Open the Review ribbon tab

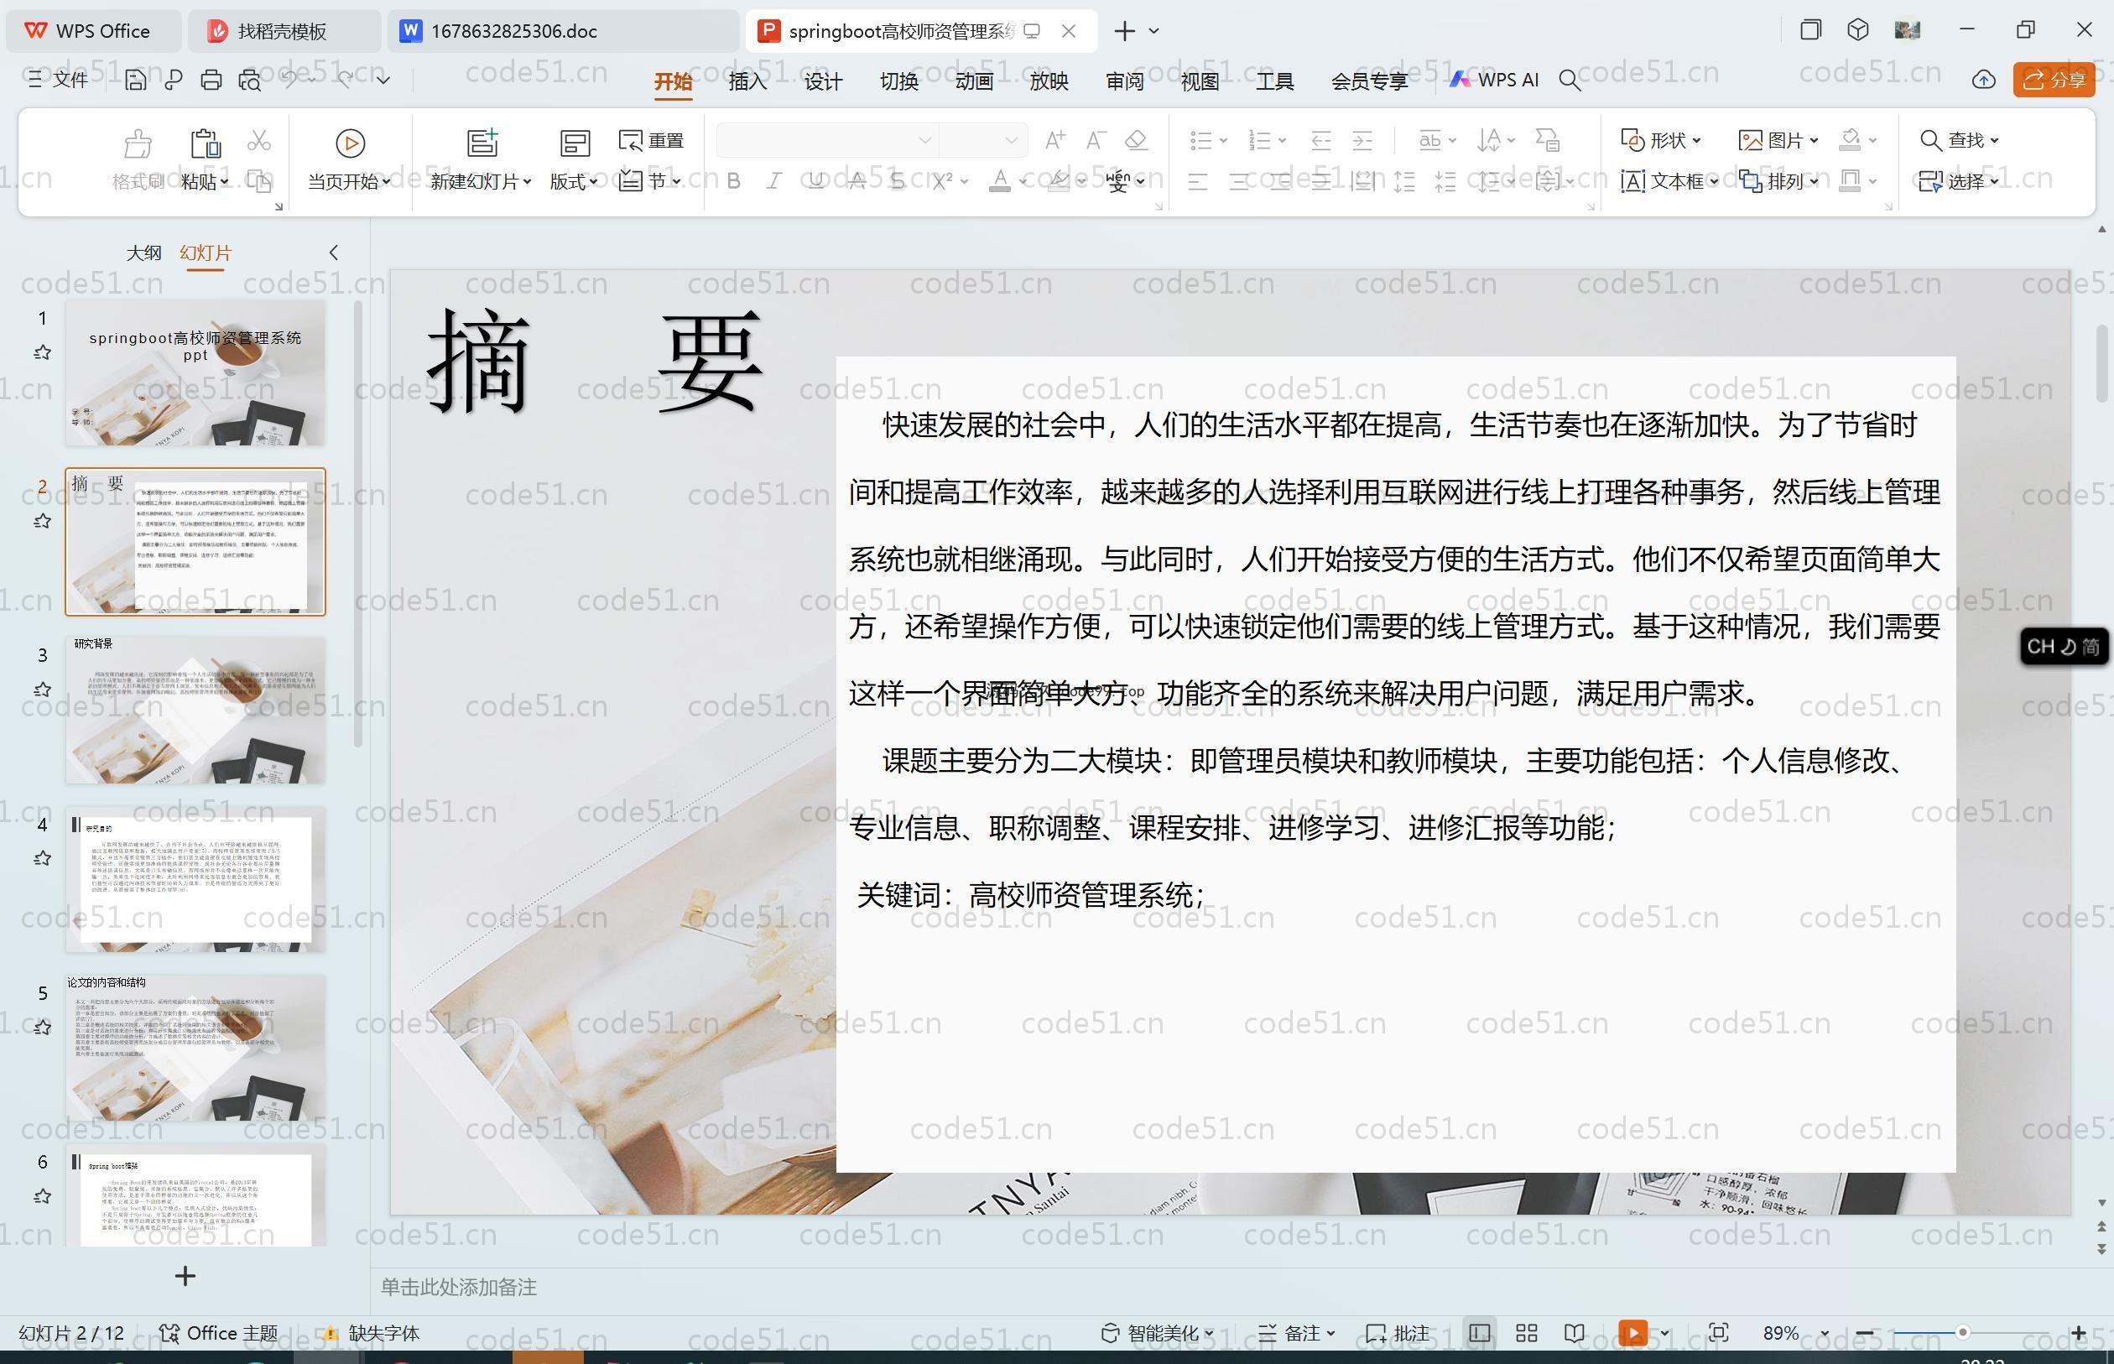tap(1125, 81)
